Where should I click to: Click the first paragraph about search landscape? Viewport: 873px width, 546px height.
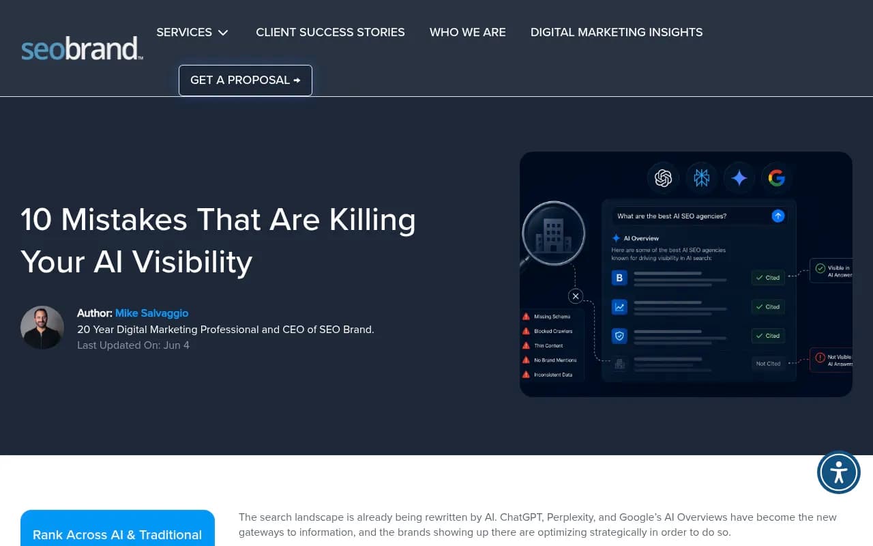pyautogui.click(x=539, y=525)
